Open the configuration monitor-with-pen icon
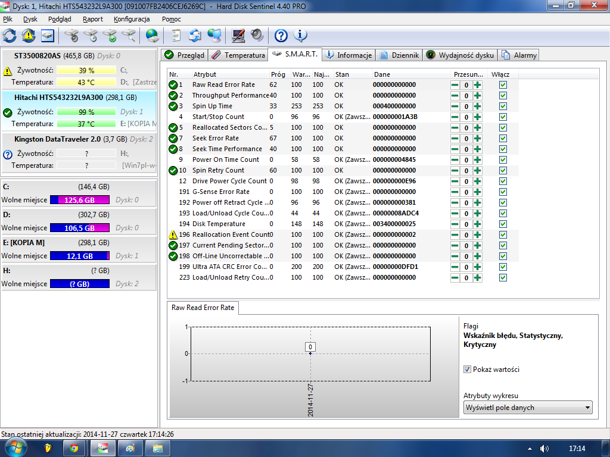Image resolution: width=610 pixels, height=457 pixels. pyautogui.click(x=238, y=36)
